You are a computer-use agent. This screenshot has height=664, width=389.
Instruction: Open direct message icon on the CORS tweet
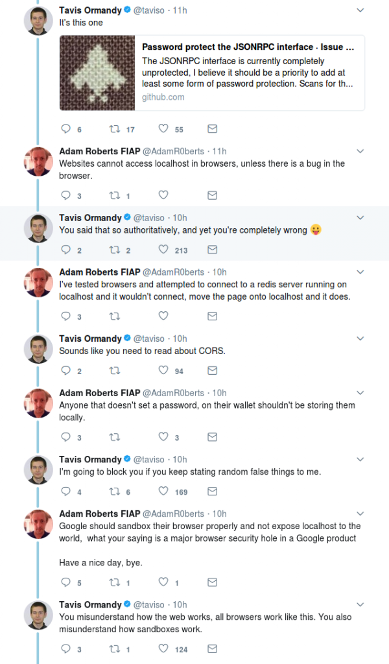(211, 370)
